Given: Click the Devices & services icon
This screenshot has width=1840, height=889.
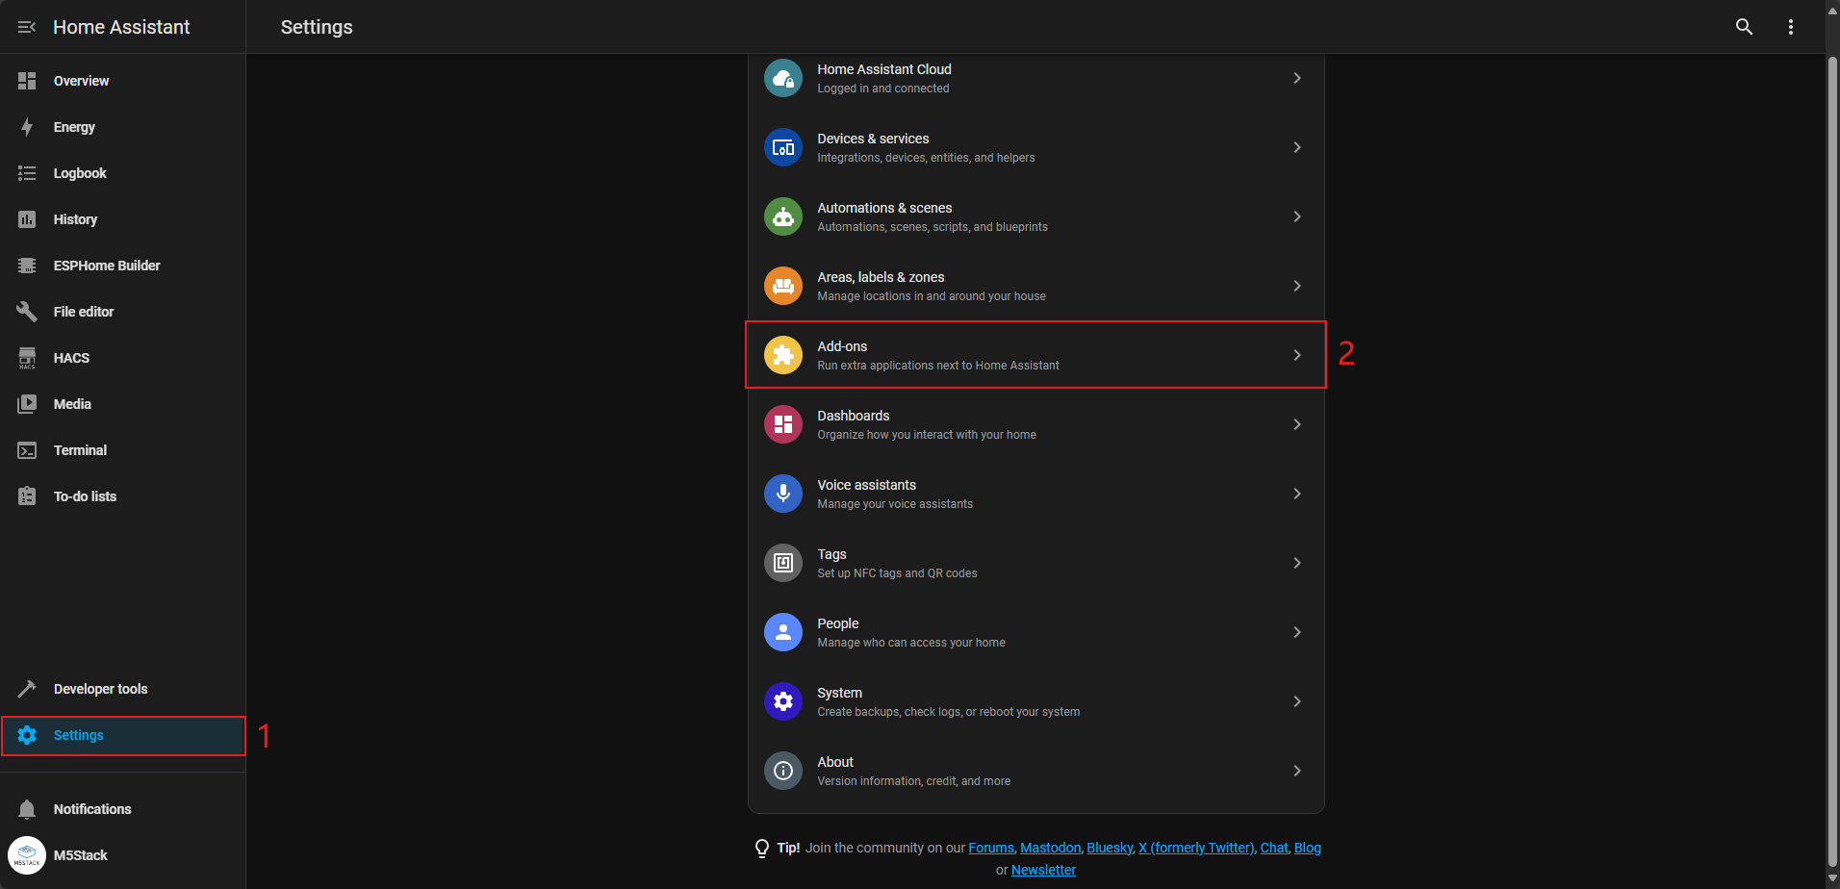Looking at the screenshot, I should (783, 147).
